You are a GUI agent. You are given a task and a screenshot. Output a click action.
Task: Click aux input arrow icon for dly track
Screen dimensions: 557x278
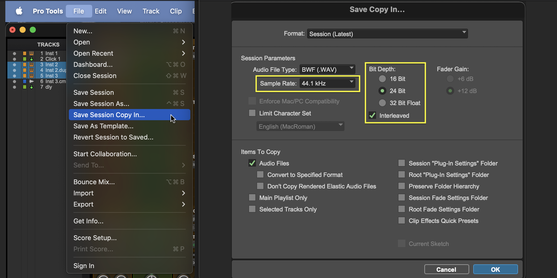(32, 87)
